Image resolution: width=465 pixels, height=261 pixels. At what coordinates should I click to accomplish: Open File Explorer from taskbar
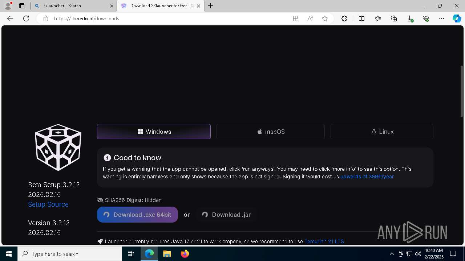pyautogui.click(x=167, y=254)
